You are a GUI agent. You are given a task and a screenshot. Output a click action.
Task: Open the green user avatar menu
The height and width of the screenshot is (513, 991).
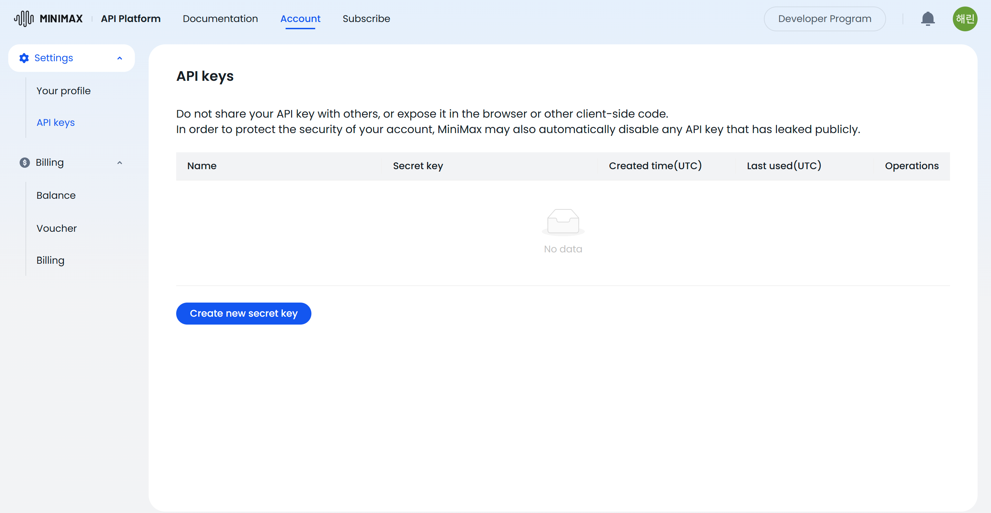click(x=965, y=19)
